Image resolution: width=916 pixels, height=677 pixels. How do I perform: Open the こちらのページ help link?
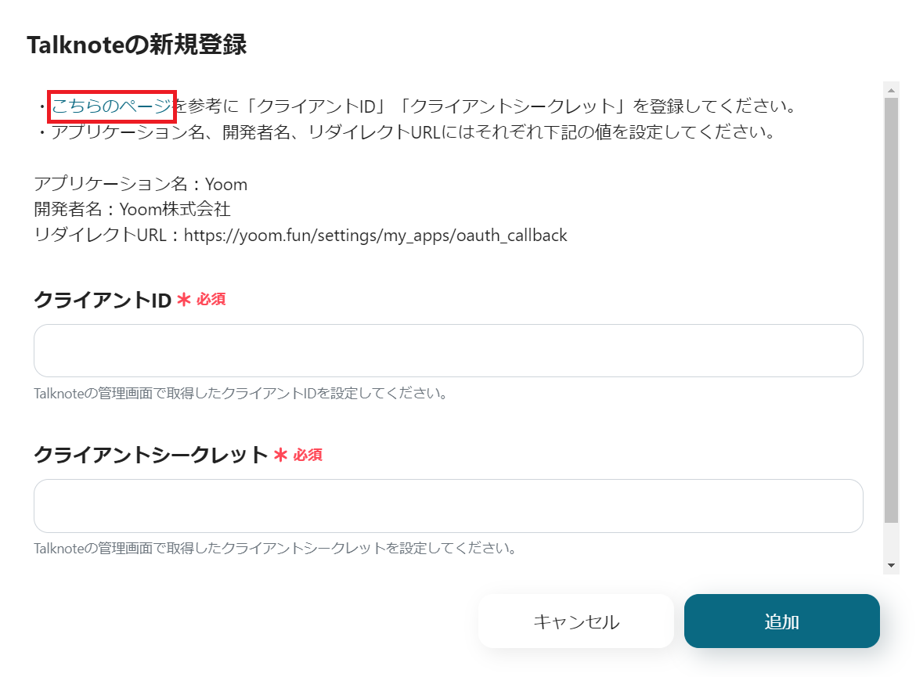[110, 106]
